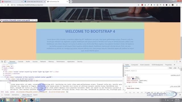Show more Styles pane tabs
Screen dimensions: 182x102
174,65
